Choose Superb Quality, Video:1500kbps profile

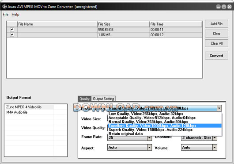point(165,130)
